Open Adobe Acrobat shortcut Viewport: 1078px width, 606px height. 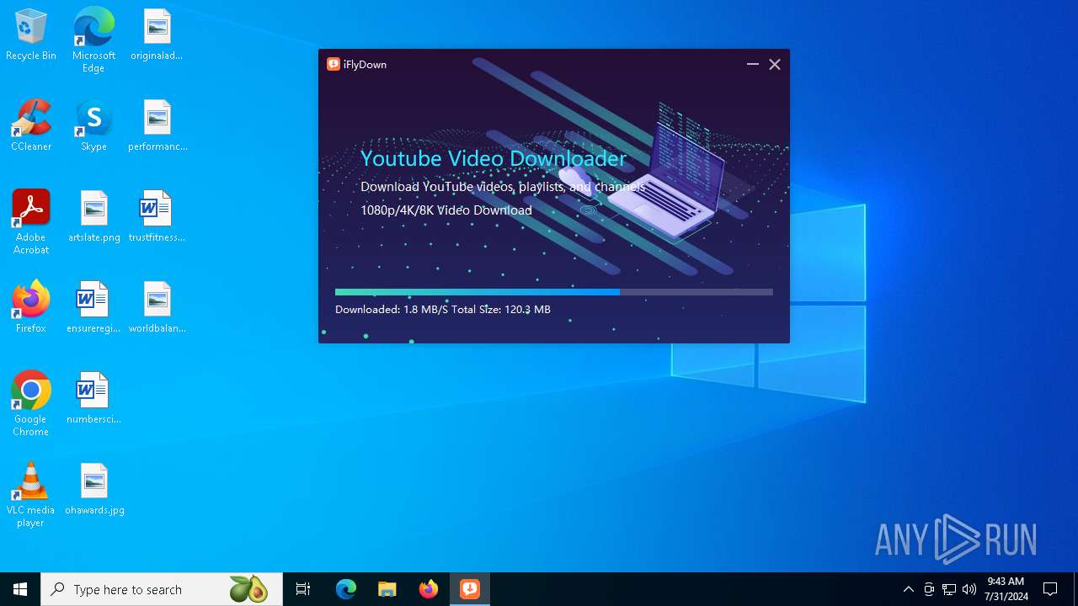31,222
